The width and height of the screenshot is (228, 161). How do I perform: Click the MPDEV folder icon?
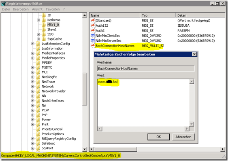(x=38, y=63)
